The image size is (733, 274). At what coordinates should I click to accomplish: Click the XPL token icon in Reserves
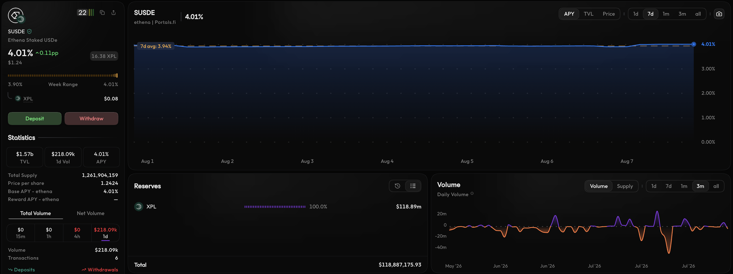139,207
